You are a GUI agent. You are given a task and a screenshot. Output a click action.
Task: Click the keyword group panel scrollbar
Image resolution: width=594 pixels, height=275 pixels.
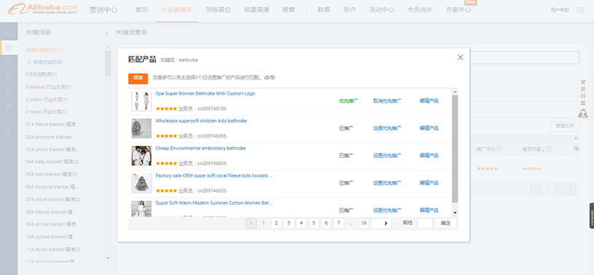(108, 63)
